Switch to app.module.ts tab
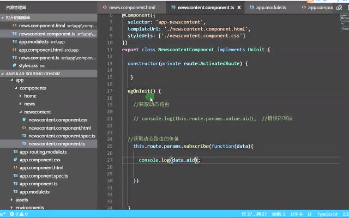This screenshot has width=349, height=218. (271, 7)
